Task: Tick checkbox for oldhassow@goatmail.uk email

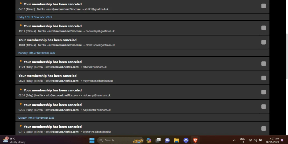Action: pos(264,42)
